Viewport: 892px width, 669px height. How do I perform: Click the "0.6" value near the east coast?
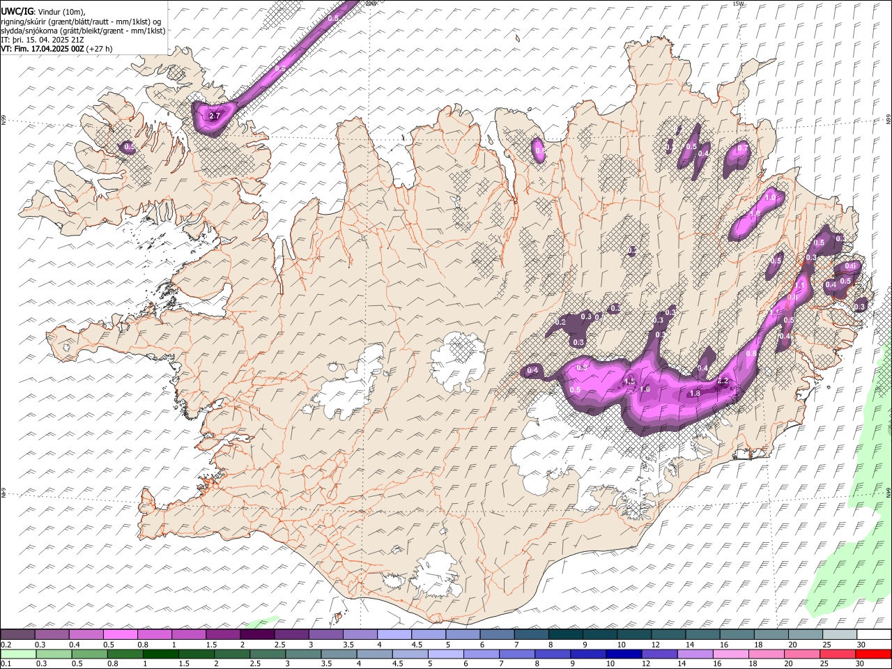point(850,266)
